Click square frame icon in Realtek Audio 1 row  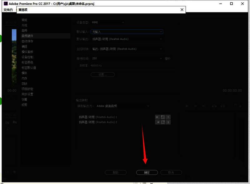tap(163, 117)
